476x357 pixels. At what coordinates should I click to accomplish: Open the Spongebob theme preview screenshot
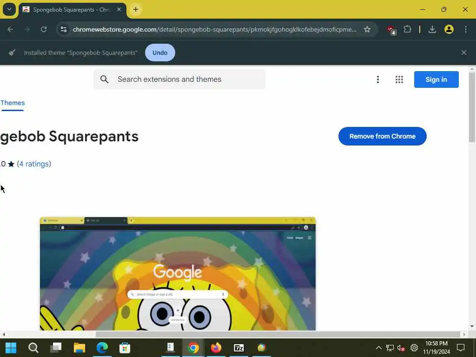tap(178, 274)
